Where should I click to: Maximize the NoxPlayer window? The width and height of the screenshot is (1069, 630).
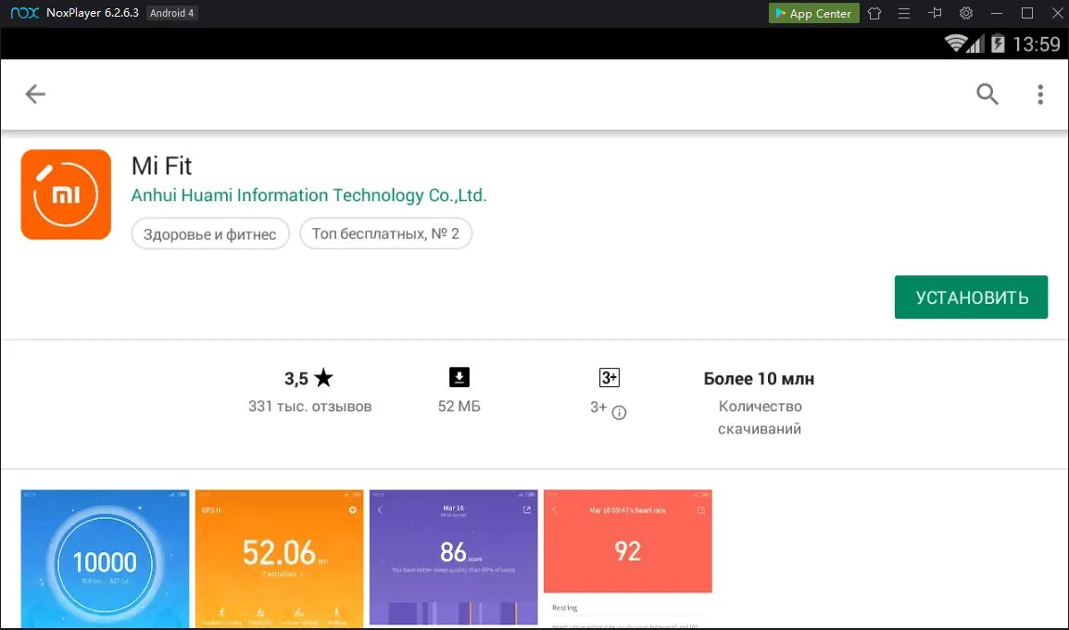tap(1027, 13)
